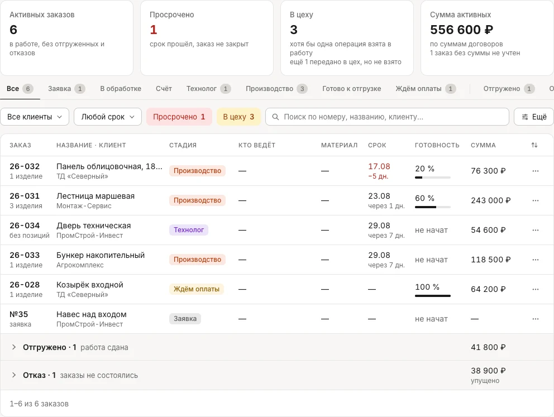
Task: Click the text 1–6 из 6 заказов
Action: pyautogui.click(x=39, y=404)
